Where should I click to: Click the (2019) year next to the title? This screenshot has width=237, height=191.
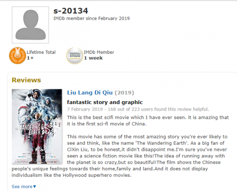click(124, 93)
